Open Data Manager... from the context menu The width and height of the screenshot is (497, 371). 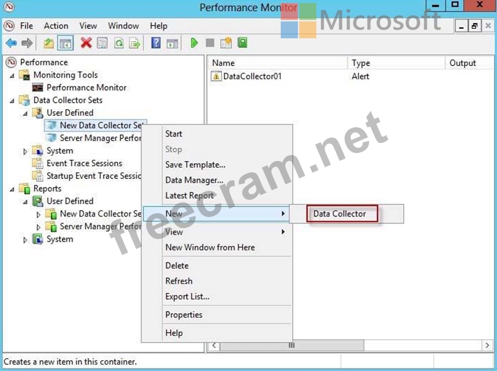[x=217, y=180]
